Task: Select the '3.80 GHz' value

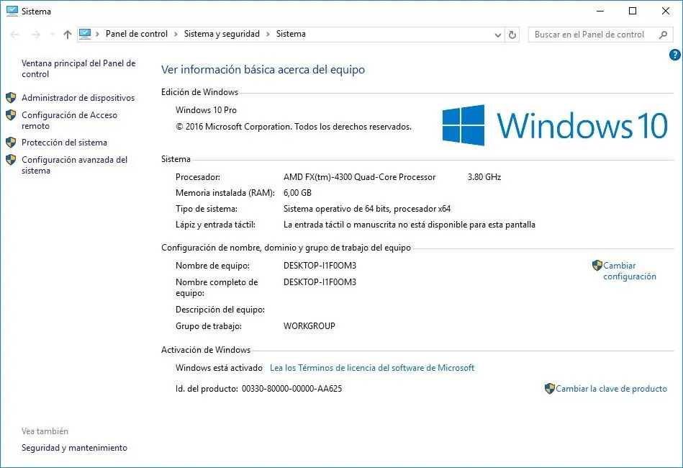Action: (x=484, y=177)
